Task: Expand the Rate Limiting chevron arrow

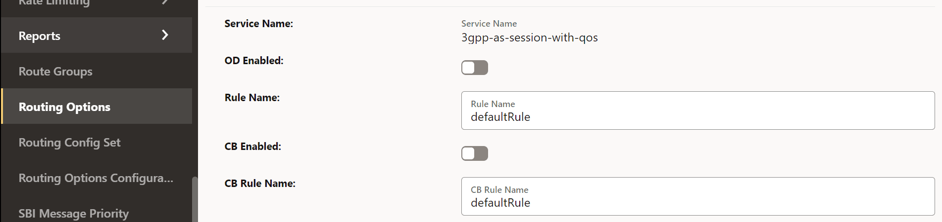Action: (165, 2)
